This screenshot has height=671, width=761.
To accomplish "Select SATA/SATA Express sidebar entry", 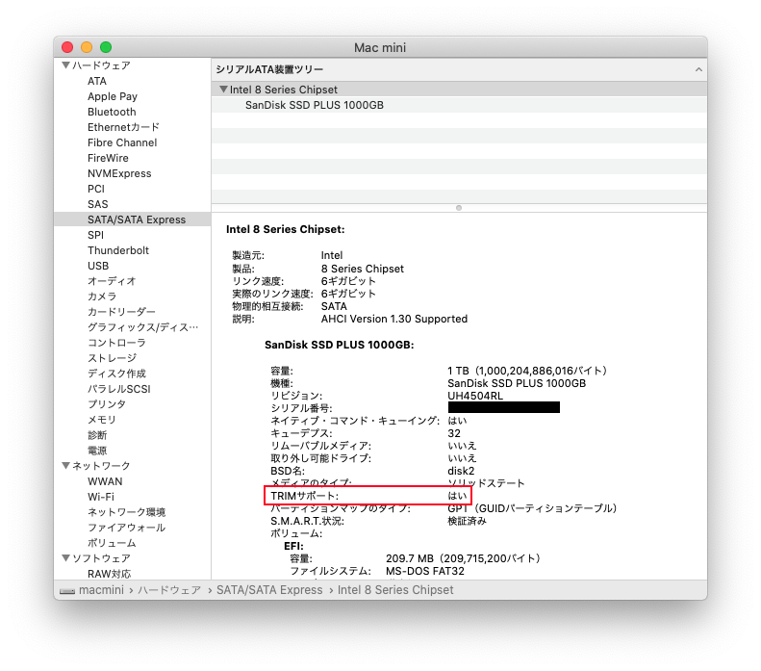I will pos(133,219).
